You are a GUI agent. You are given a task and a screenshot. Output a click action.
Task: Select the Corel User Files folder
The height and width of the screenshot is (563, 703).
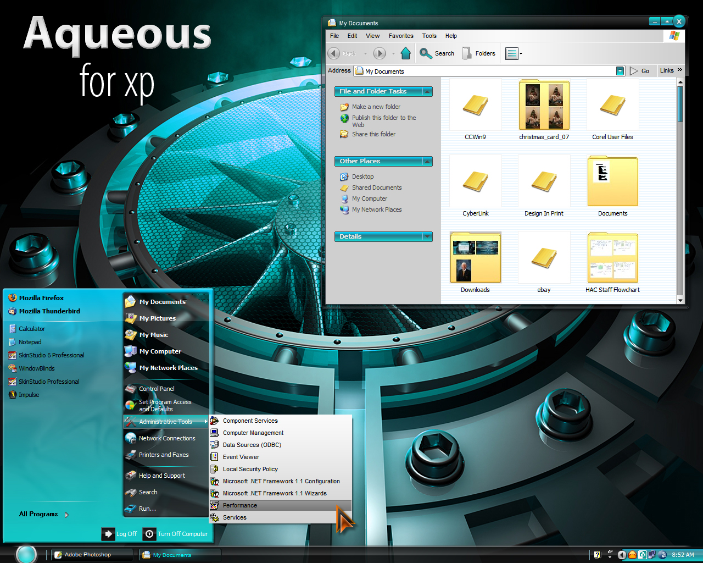tap(612, 104)
